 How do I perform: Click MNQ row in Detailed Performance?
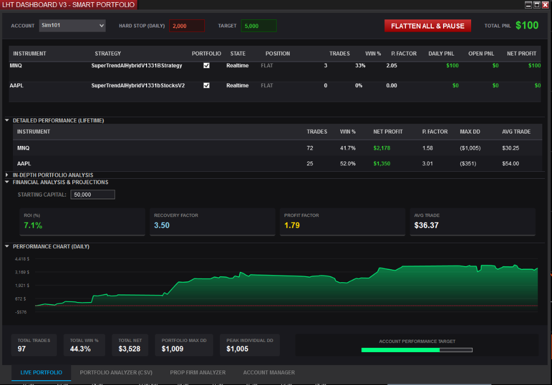click(278, 148)
